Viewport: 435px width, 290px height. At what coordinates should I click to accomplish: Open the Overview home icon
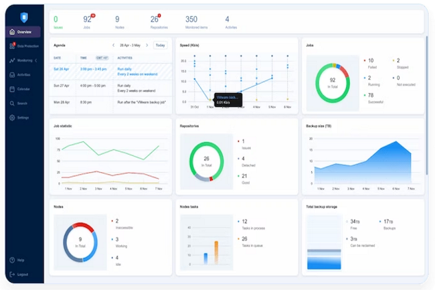tap(13, 31)
